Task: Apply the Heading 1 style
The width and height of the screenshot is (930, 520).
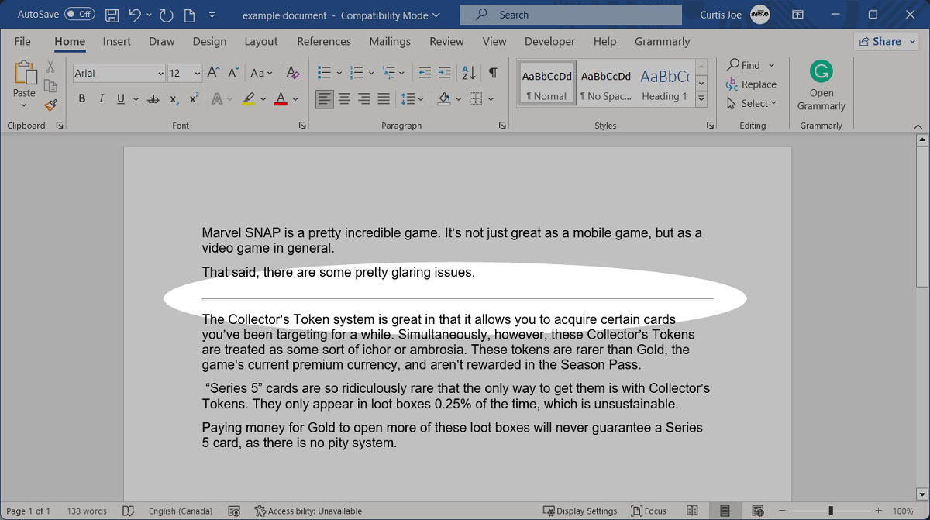Action: click(664, 83)
